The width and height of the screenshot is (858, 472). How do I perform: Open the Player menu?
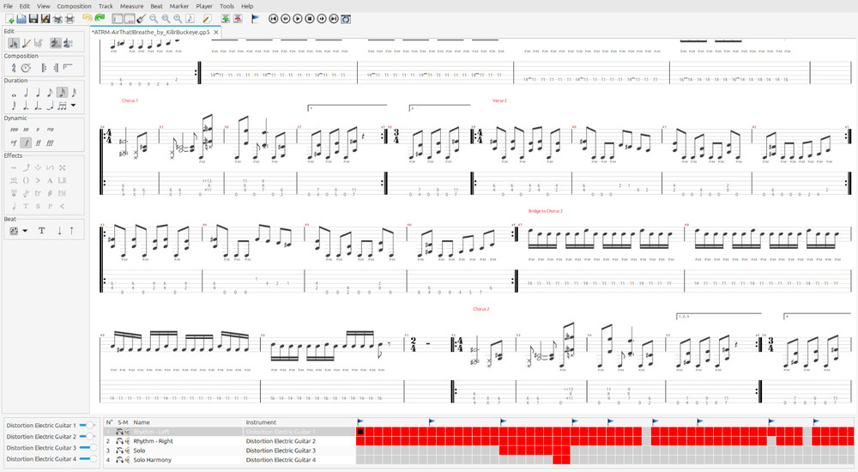click(204, 6)
